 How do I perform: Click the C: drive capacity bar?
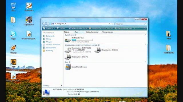82,40
